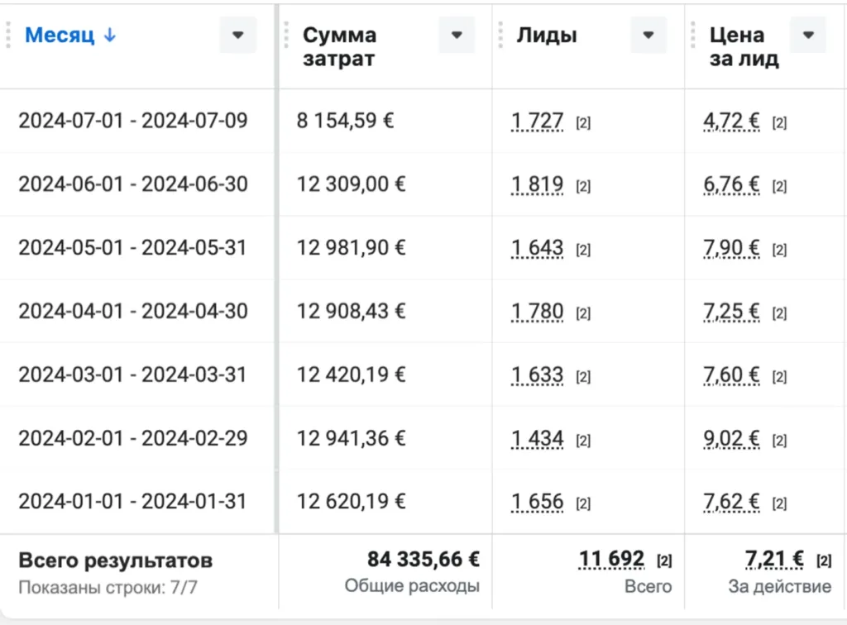This screenshot has width=847, height=625.
Task: Open the Сумма затрат column dropdown
Action: tap(457, 35)
